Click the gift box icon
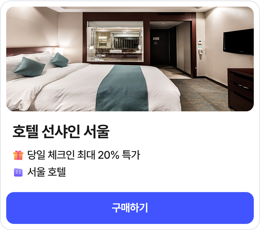The width and height of the screenshot is (260, 230). [18, 155]
